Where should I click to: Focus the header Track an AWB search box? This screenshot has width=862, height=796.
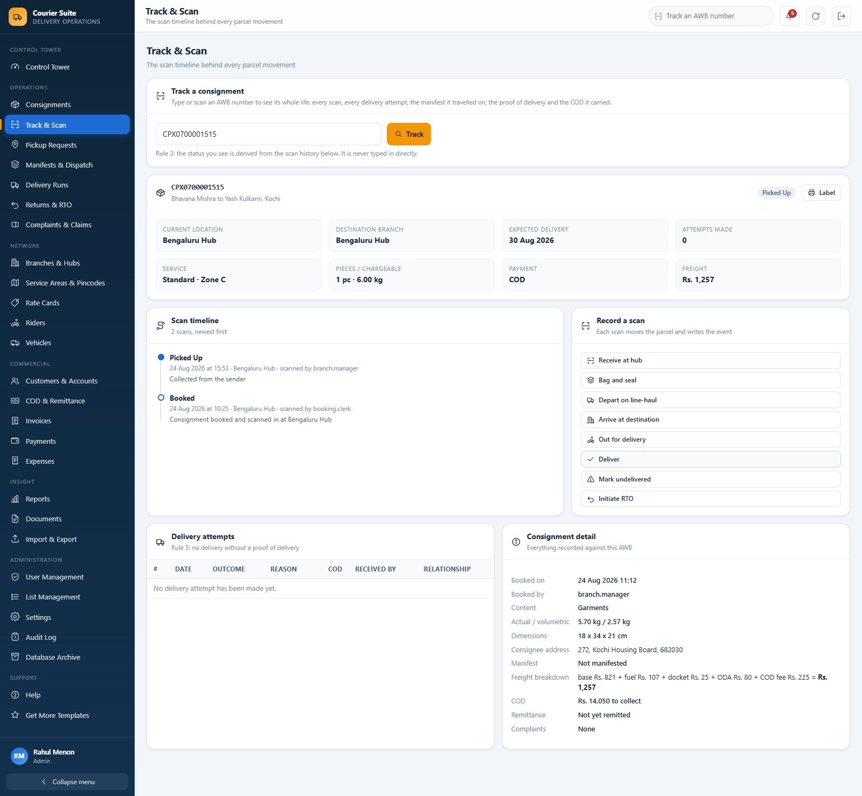click(x=711, y=16)
